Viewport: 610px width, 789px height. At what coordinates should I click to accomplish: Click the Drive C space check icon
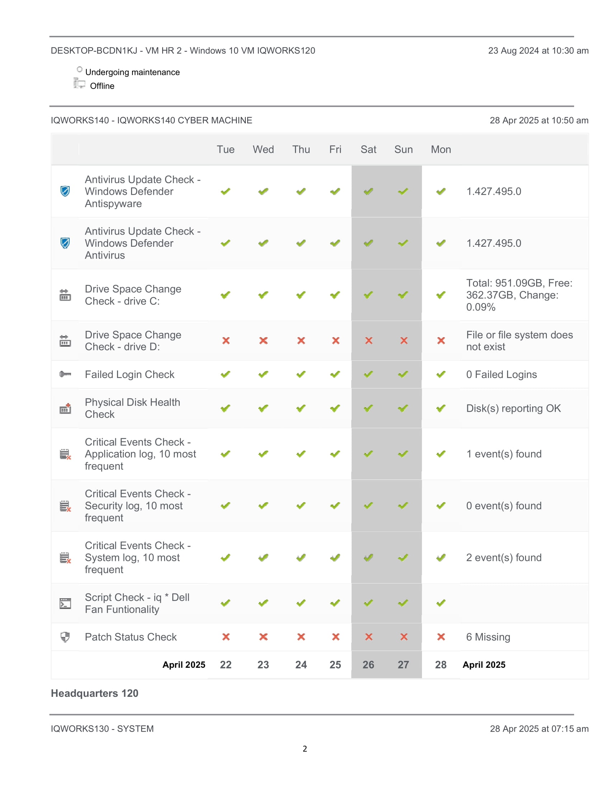point(65,295)
